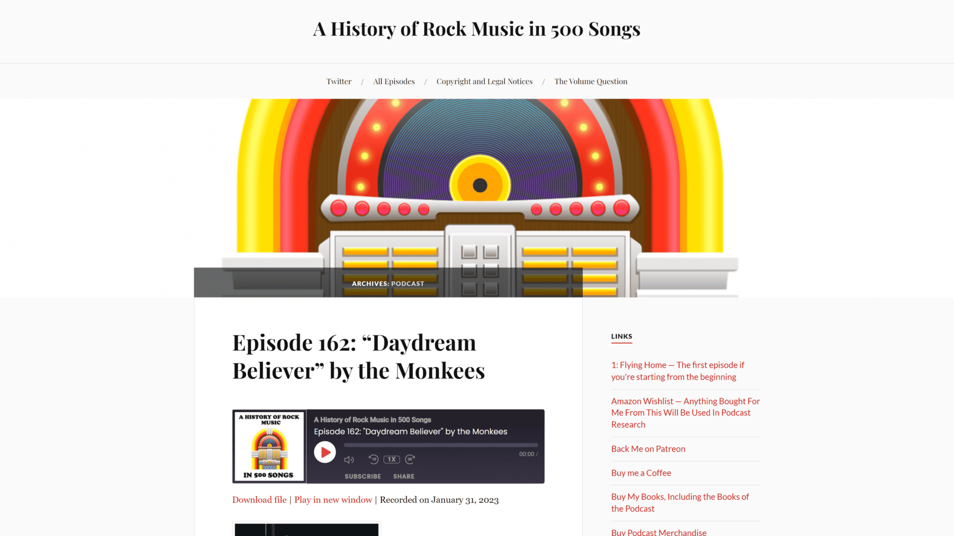The image size is (954, 536).
Task: Click the skip forward 30 seconds icon
Action: click(x=410, y=459)
